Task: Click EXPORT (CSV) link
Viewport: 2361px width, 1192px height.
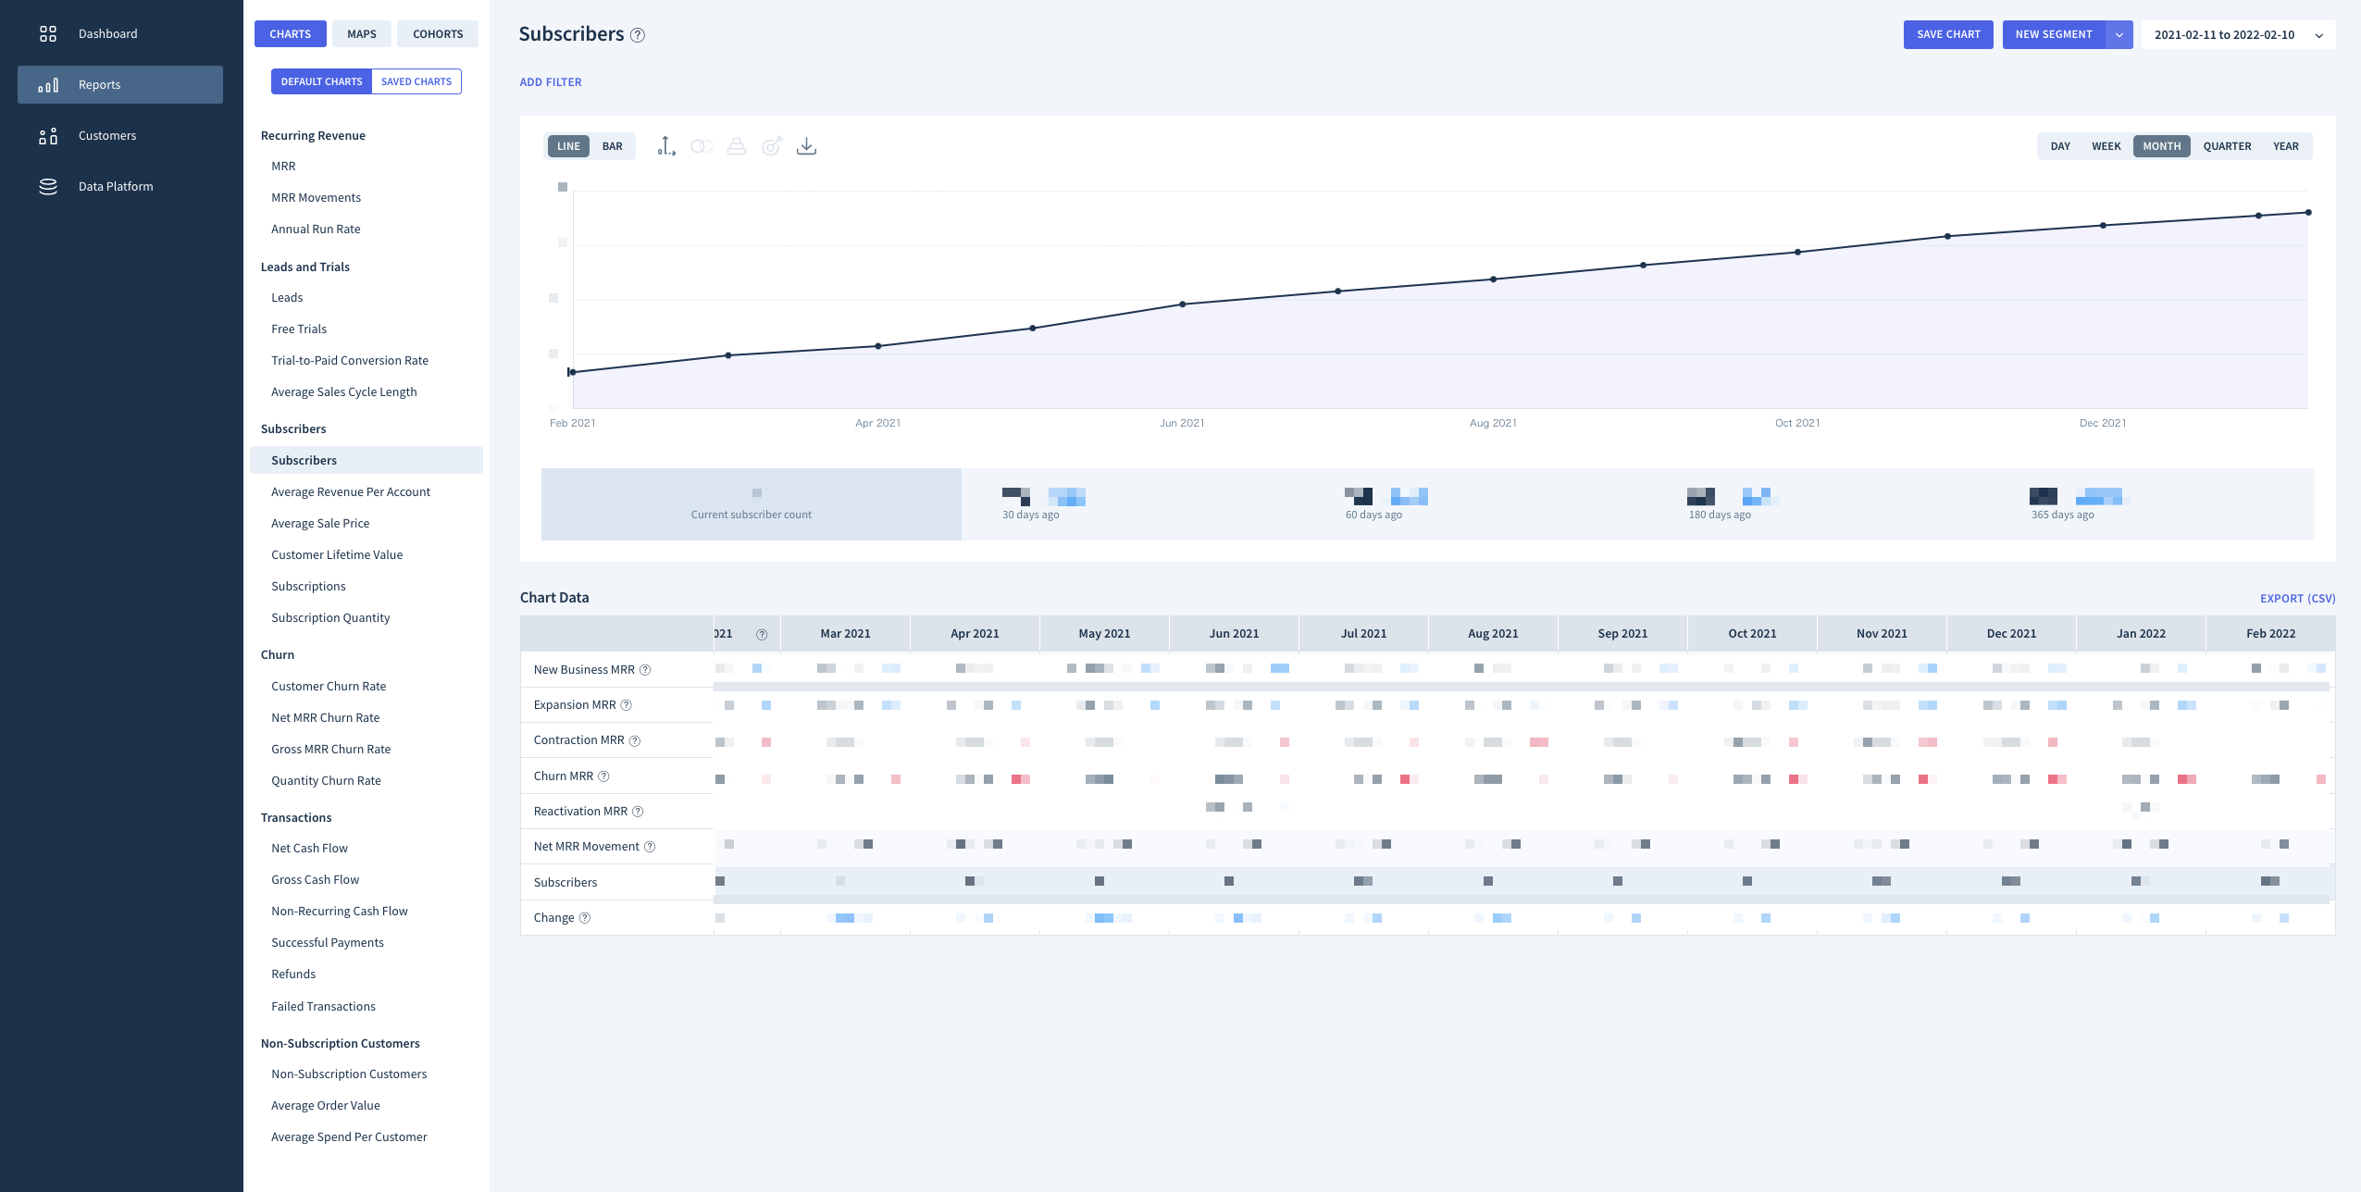Action: coord(2297,599)
